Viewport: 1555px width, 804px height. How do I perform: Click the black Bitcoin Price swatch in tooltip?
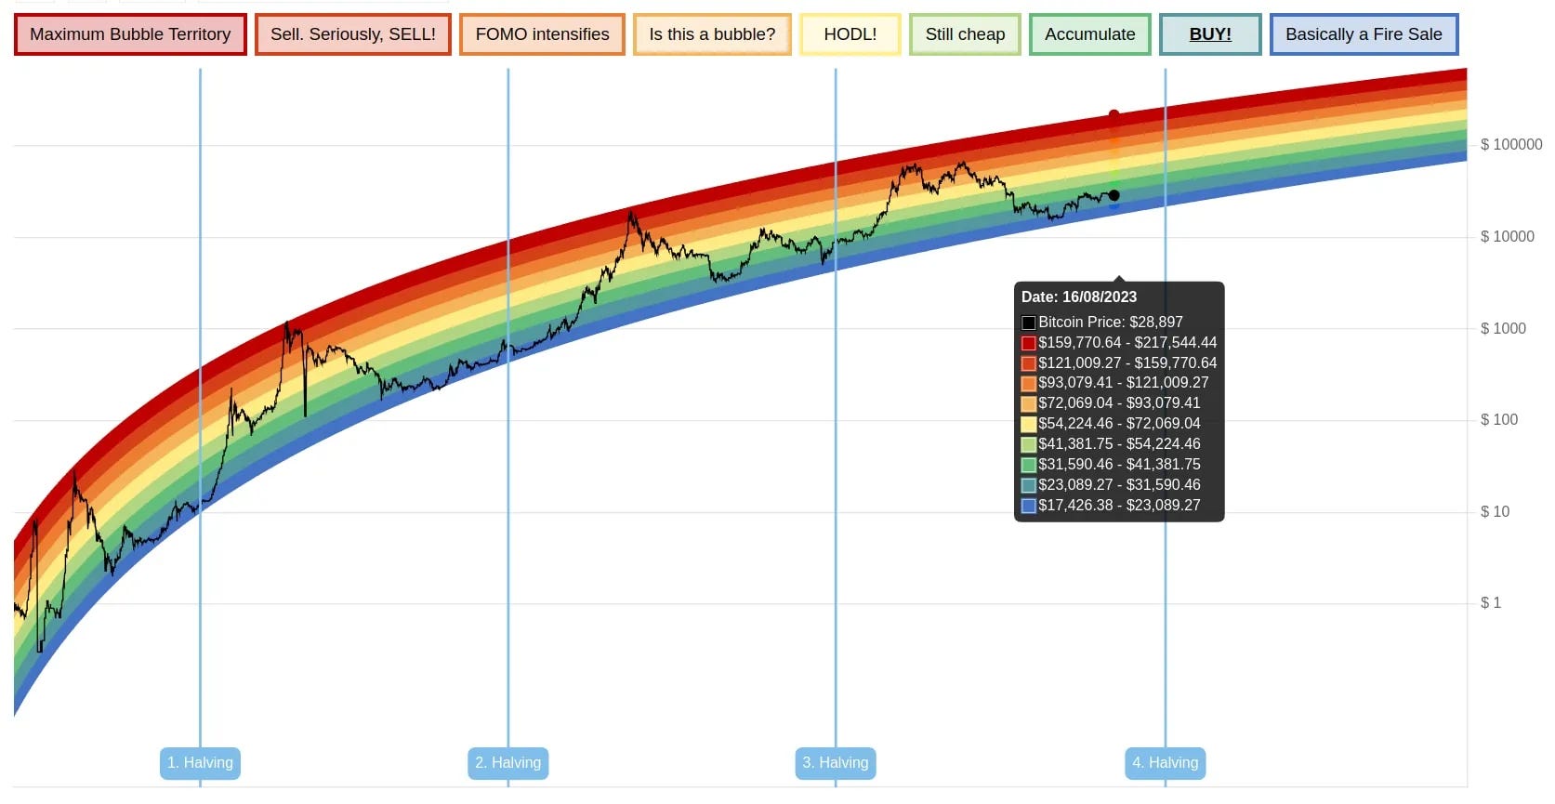[1029, 323]
